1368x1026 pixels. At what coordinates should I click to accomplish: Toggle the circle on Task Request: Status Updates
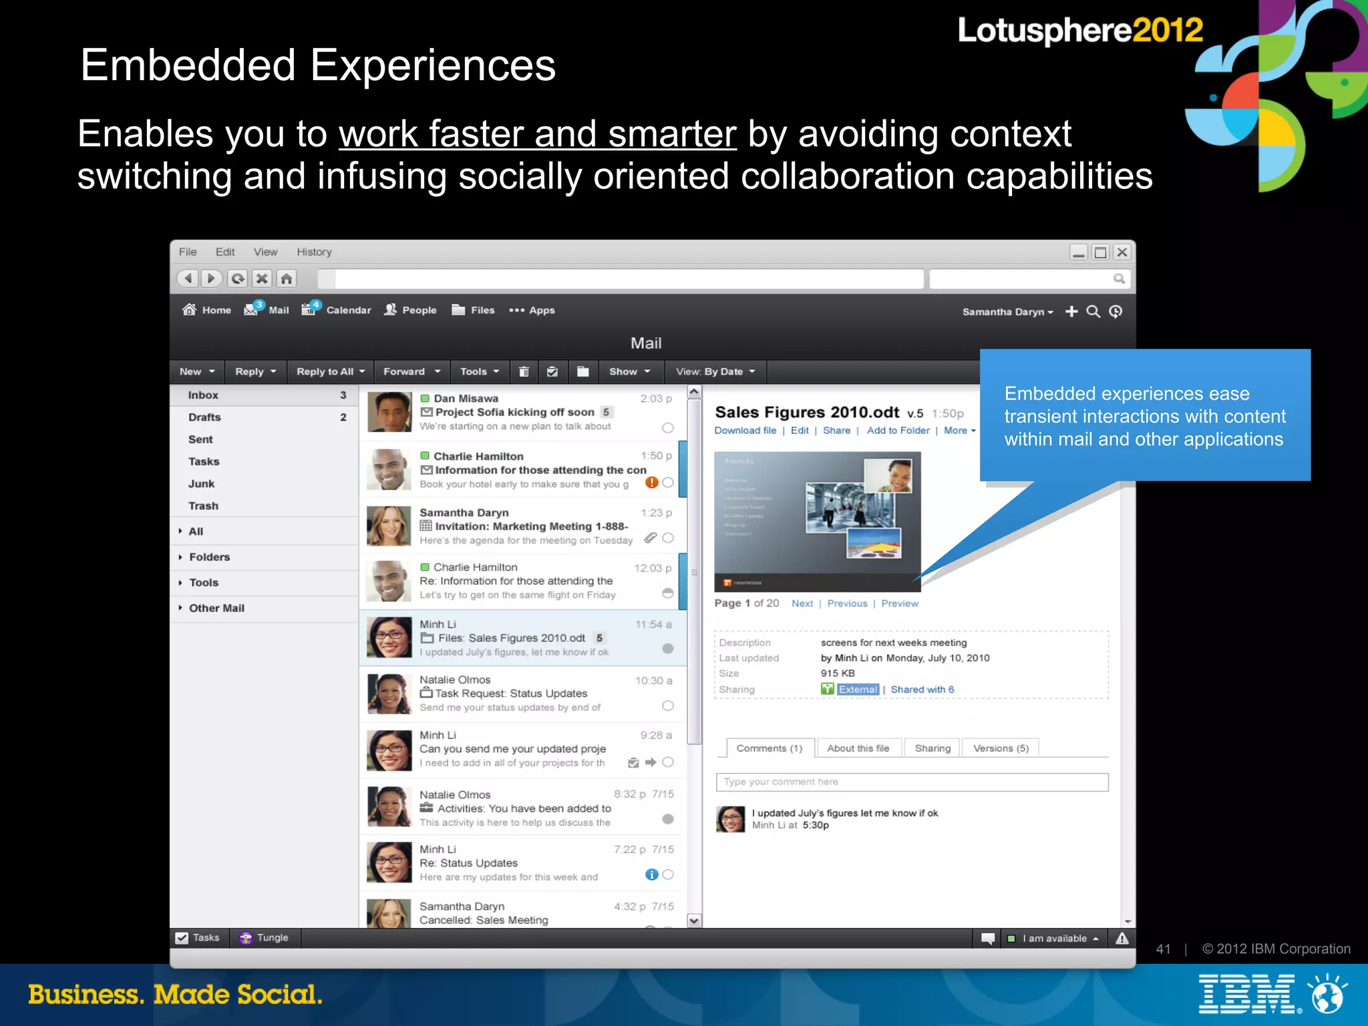(x=668, y=706)
